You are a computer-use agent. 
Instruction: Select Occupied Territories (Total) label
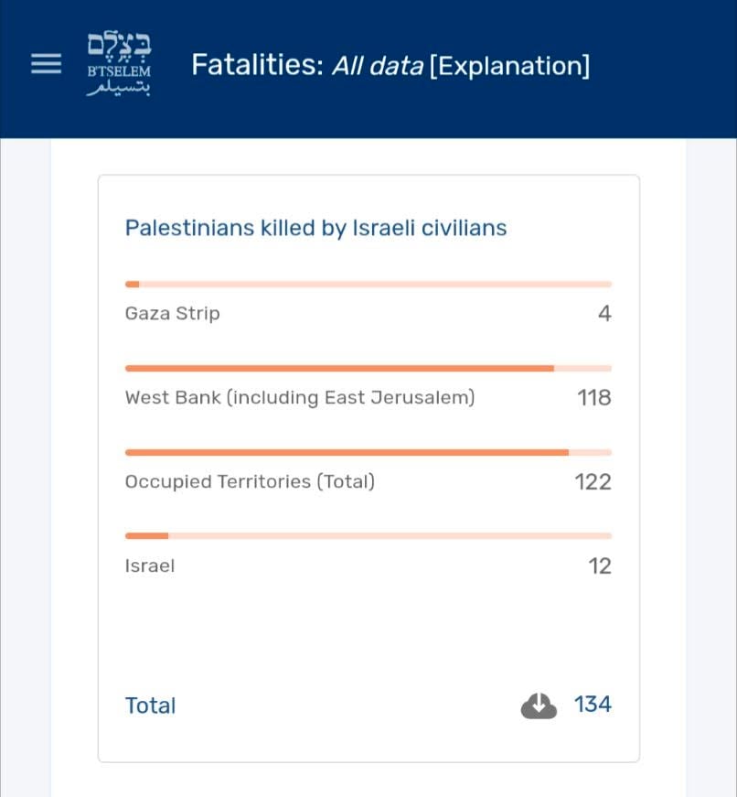pyautogui.click(x=250, y=481)
